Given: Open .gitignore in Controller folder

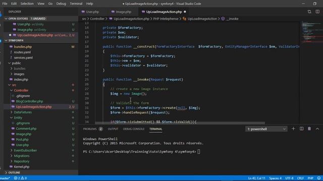Looking at the screenshot, I should (x=23, y=96).
